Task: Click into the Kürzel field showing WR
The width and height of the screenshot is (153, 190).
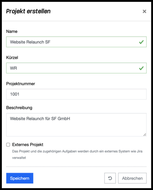Action: pyautogui.click(x=76, y=68)
